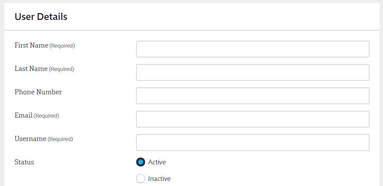Click the 'User Details' heading
This screenshot has width=383, height=186.
coord(41,17)
